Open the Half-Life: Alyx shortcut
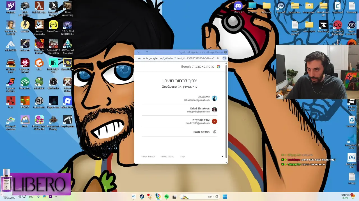This screenshot has width=359, height=201. tap(39, 8)
